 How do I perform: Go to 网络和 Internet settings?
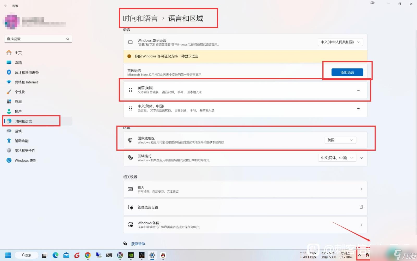click(x=26, y=82)
